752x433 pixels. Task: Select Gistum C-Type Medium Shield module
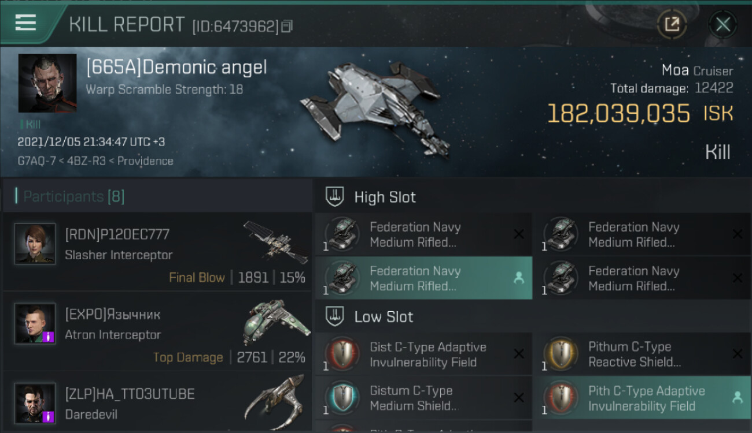tap(424, 398)
